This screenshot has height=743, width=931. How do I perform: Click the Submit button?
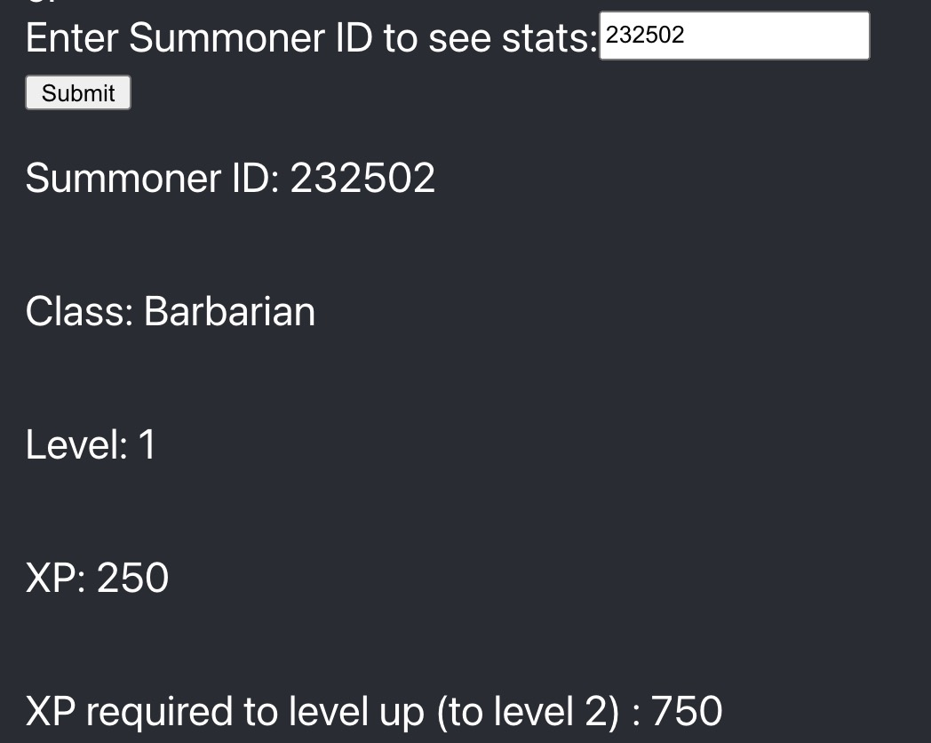(x=78, y=92)
